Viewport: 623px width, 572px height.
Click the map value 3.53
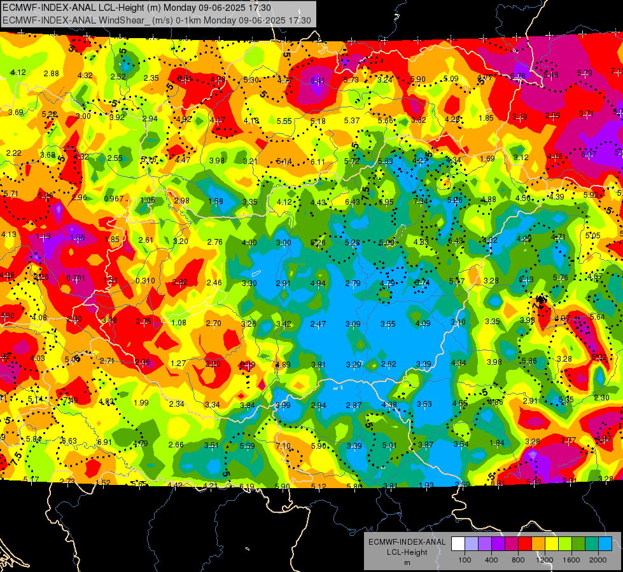(424, 404)
